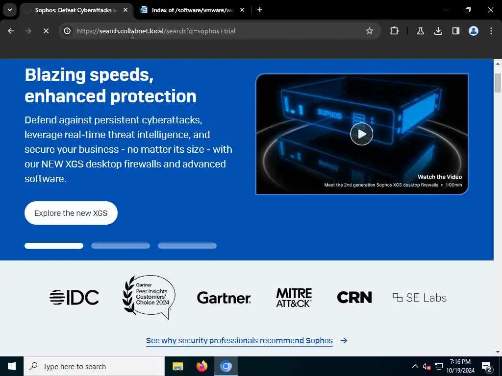This screenshot has height=376, width=502.
Task: Select the third carousel slide indicator
Action: coord(187,246)
